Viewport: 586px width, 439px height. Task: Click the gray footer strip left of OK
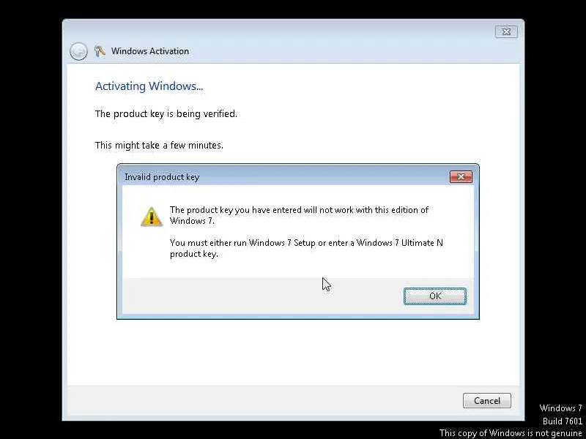pos(263,296)
